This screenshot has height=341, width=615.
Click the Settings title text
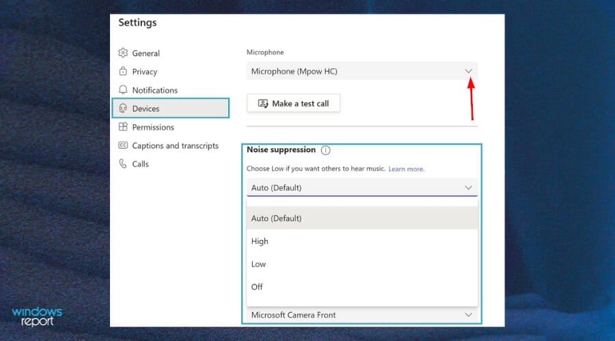point(137,23)
